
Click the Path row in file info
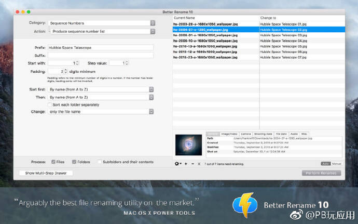[274, 138]
